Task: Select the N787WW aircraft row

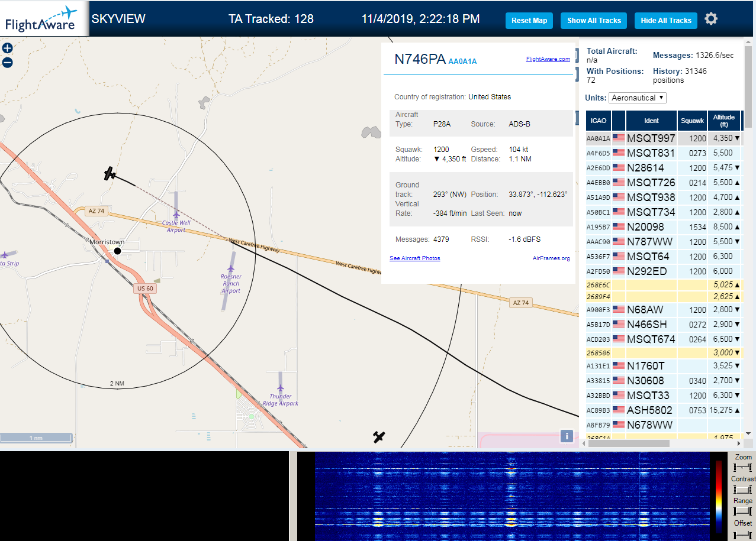Action: 663,242
